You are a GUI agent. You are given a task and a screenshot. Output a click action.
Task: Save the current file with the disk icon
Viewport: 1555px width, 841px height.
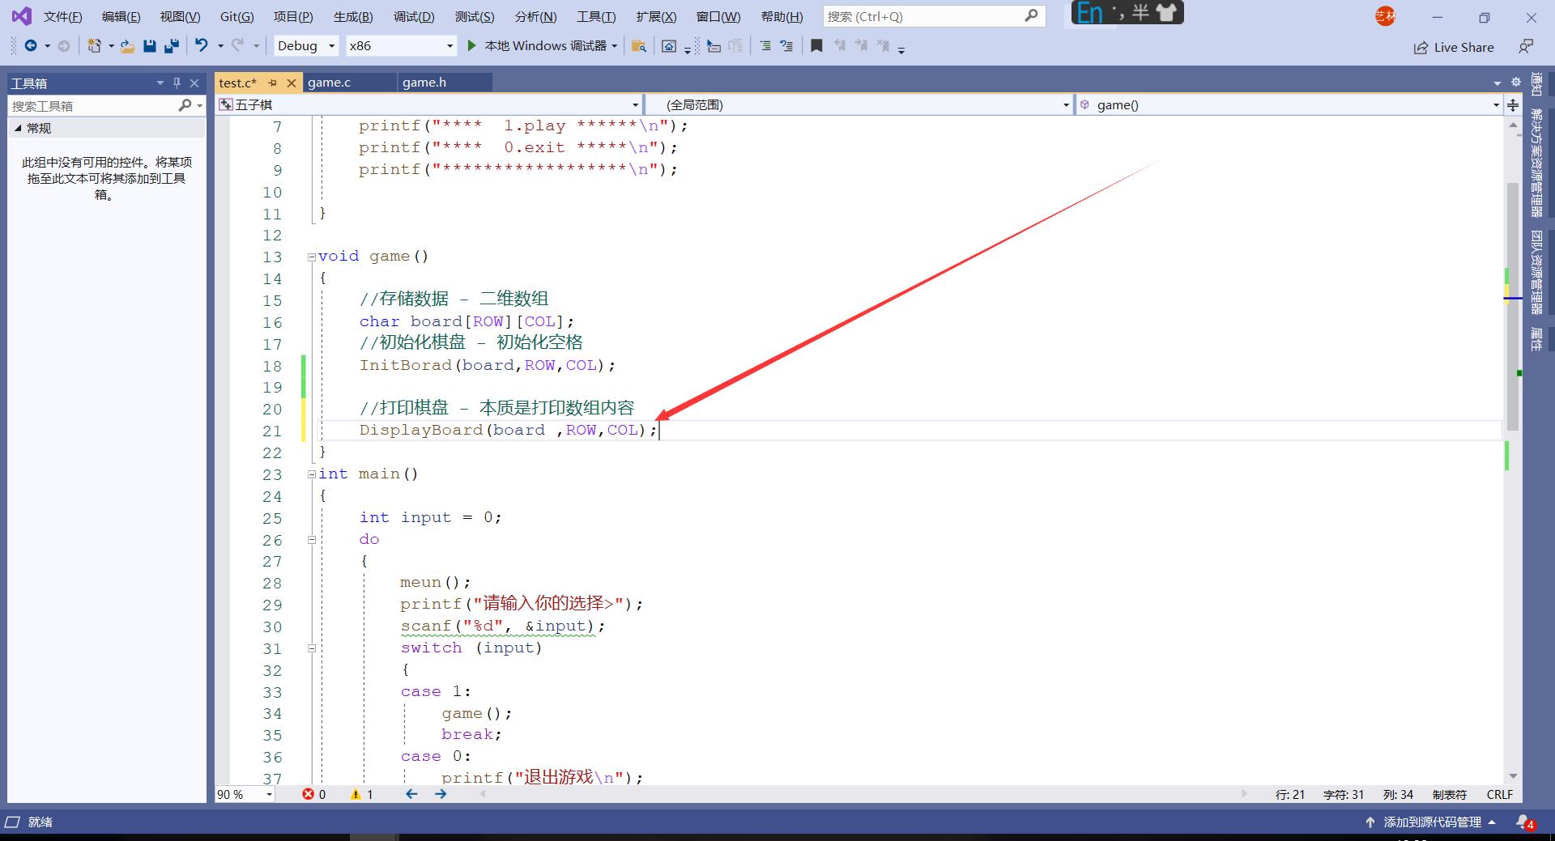pos(149,46)
